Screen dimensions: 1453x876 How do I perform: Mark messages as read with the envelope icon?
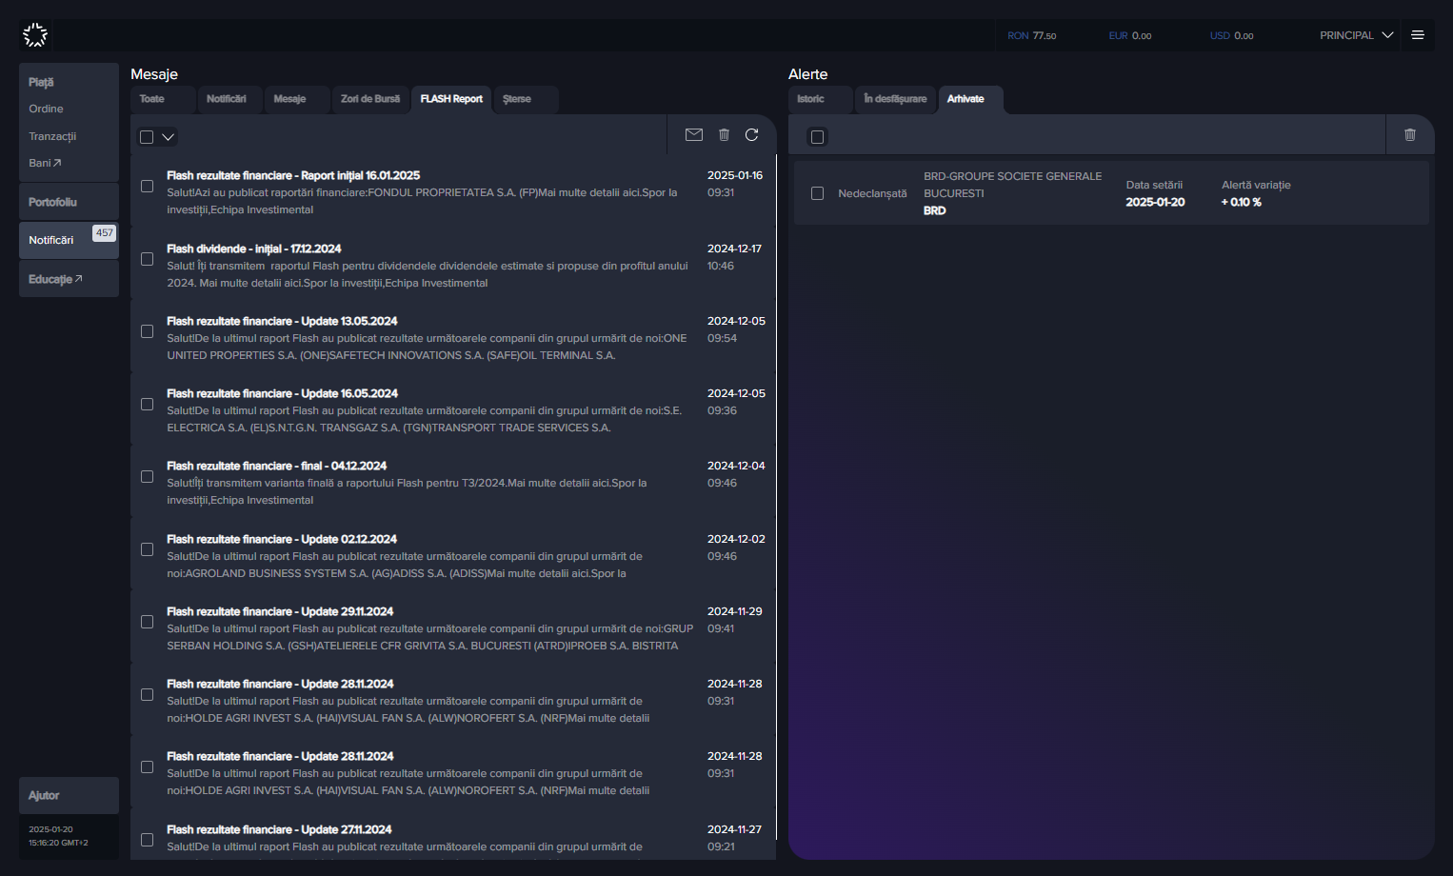point(694,135)
